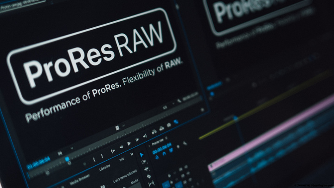Switch to the Libraries tab

[105, 166]
